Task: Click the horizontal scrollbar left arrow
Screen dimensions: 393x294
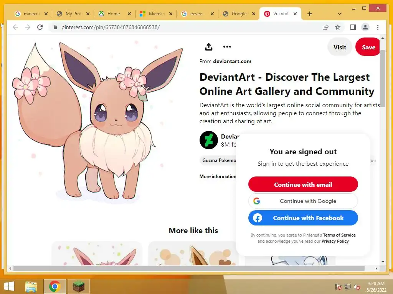Action: 10,268
